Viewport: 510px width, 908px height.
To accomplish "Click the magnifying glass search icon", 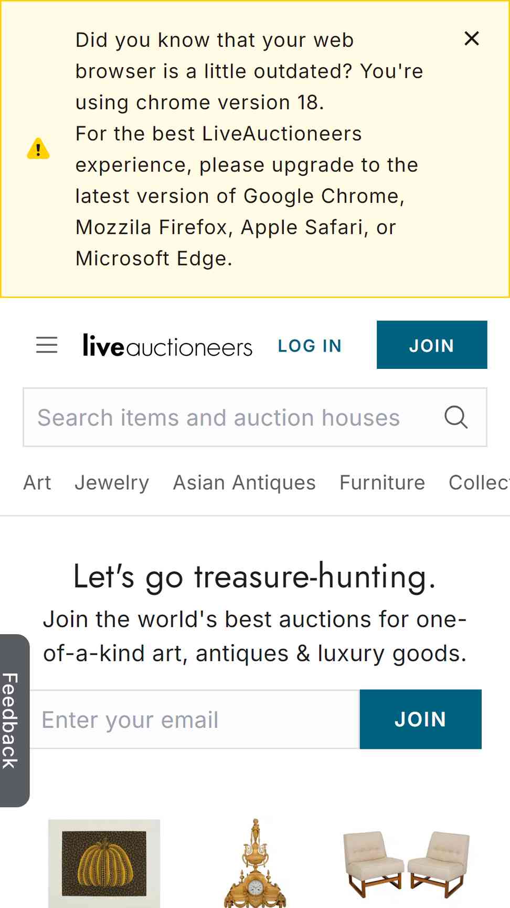I will click(455, 417).
